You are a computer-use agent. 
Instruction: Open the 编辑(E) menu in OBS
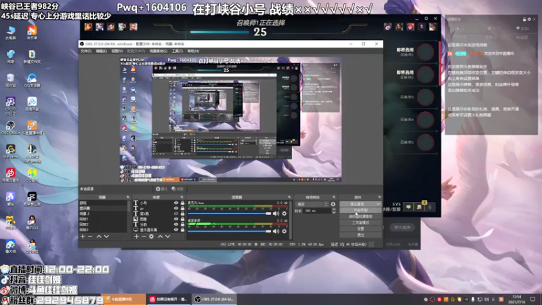(x=101, y=52)
